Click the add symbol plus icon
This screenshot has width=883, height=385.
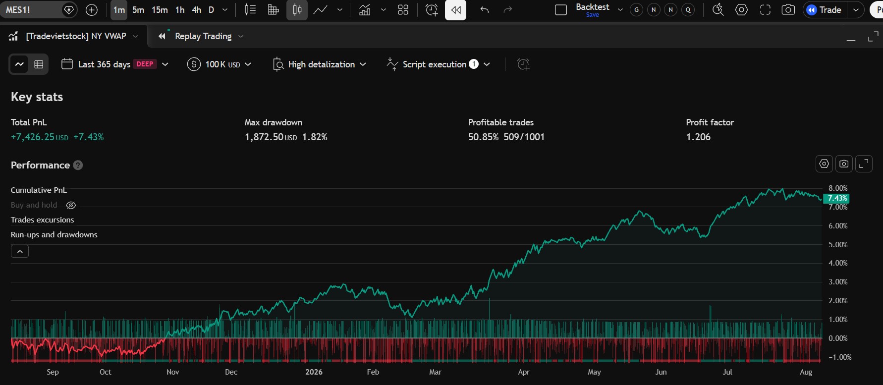[92, 9]
